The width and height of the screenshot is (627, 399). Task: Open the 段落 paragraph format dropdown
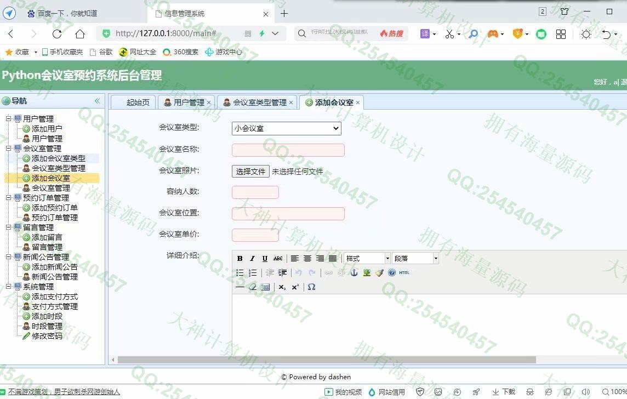(x=415, y=259)
